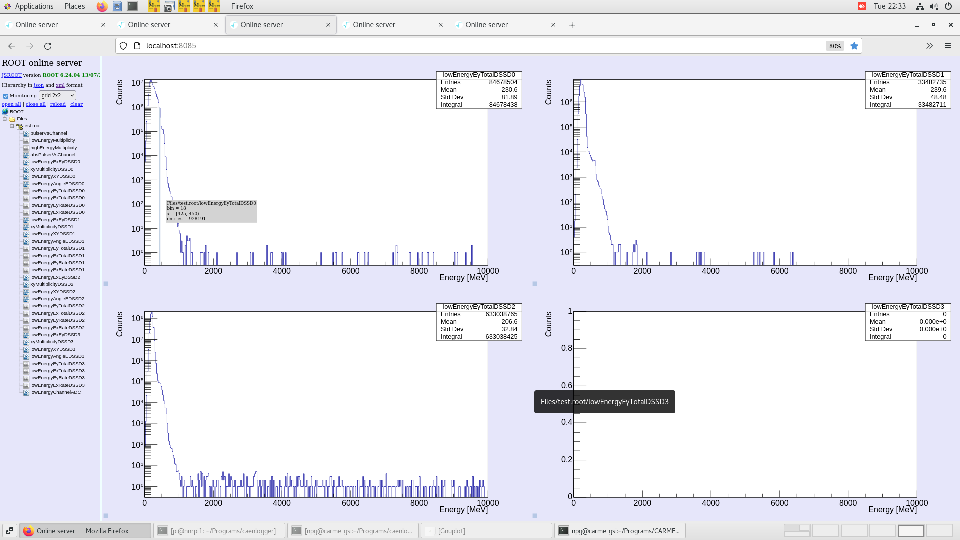The height and width of the screenshot is (540, 960).
Task: Open the lowEnergyMultiplicity histogram icon
Action: [26, 140]
